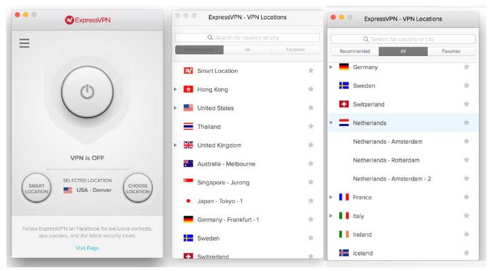This screenshot has width=492, height=271.
Task: Click Germany flag beside Frankfurt - 1
Action: pyautogui.click(x=188, y=219)
